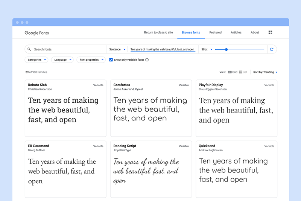Open the Quicksand font card
Image resolution: width=301 pixels, height=201 pixels.
pos(237,169)
